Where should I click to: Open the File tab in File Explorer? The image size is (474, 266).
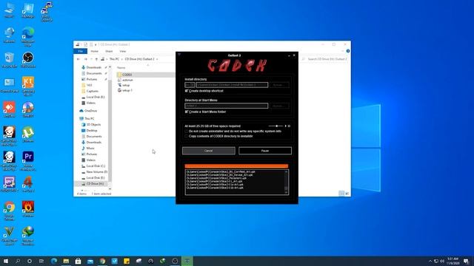81,51
